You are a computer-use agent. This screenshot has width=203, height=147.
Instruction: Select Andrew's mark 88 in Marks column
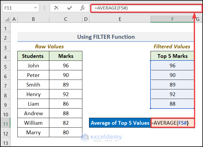click(x=66, y=113)
